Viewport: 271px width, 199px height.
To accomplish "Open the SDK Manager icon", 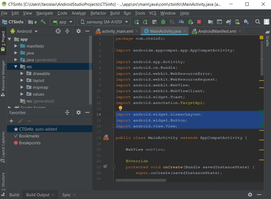I will [x=246, y=22].
